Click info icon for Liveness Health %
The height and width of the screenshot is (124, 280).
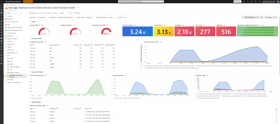[41, 25]
